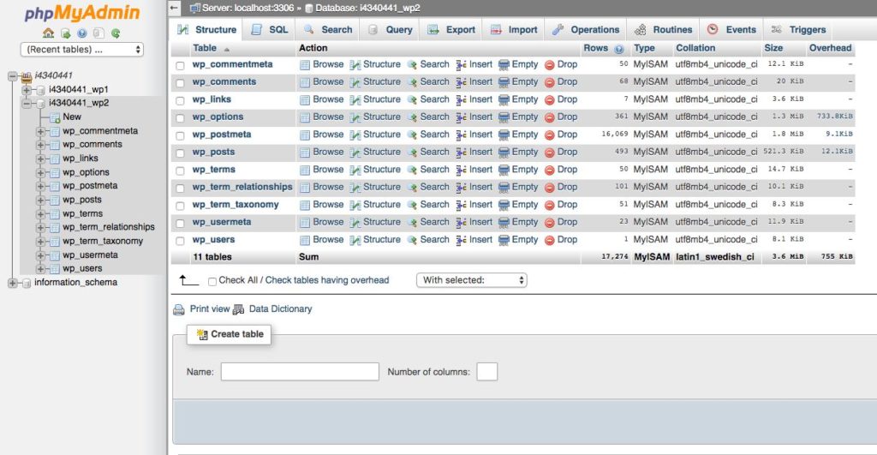The width and height of the screenshot is (877, 455).
Task: Tick the wp_terms row checkbox
Action: [x=180, y=171]
